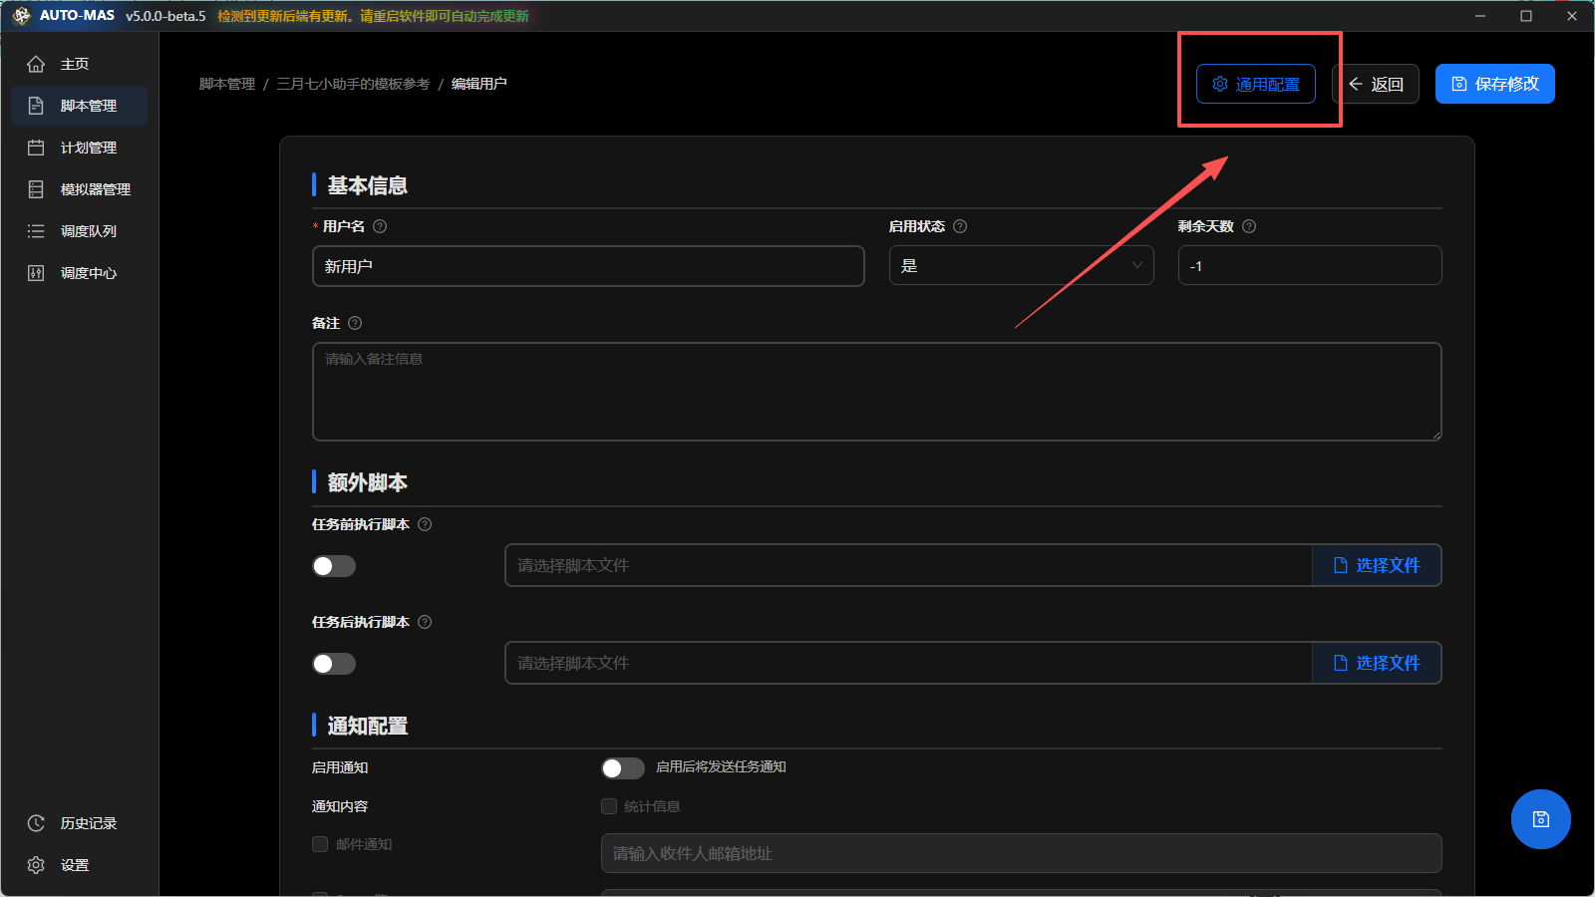This screenshot has height=897, width=1595.
Task: Turn on the 启用通知 switch
Action: 623,767
